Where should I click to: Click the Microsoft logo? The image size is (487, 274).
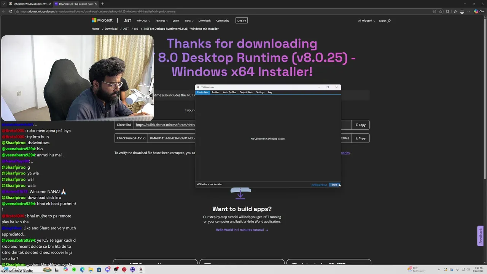coord(102,20)
